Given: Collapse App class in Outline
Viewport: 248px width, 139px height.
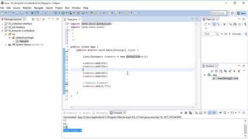Looking at the screenshot, I should click(x=205, y=75).
